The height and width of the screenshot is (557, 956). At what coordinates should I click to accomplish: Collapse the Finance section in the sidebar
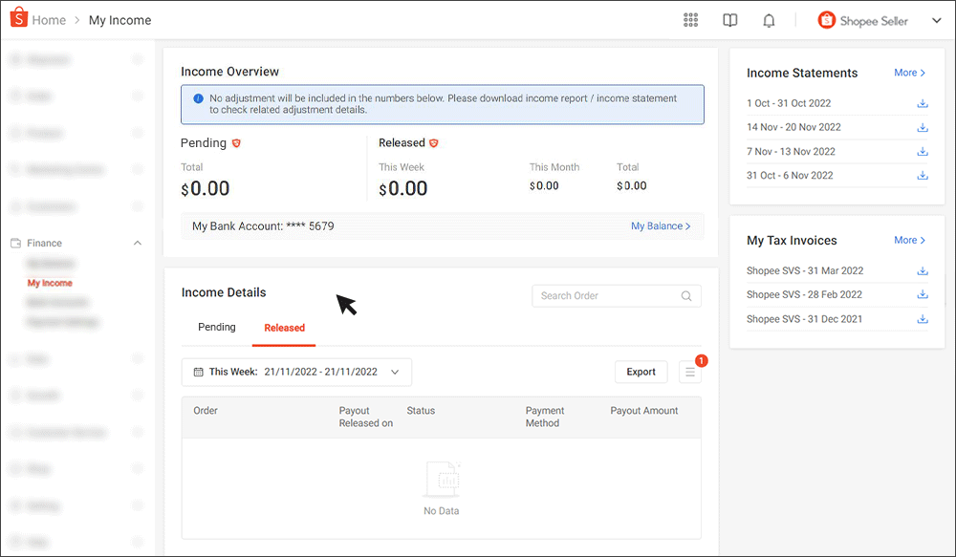click(x=137, y=243)
